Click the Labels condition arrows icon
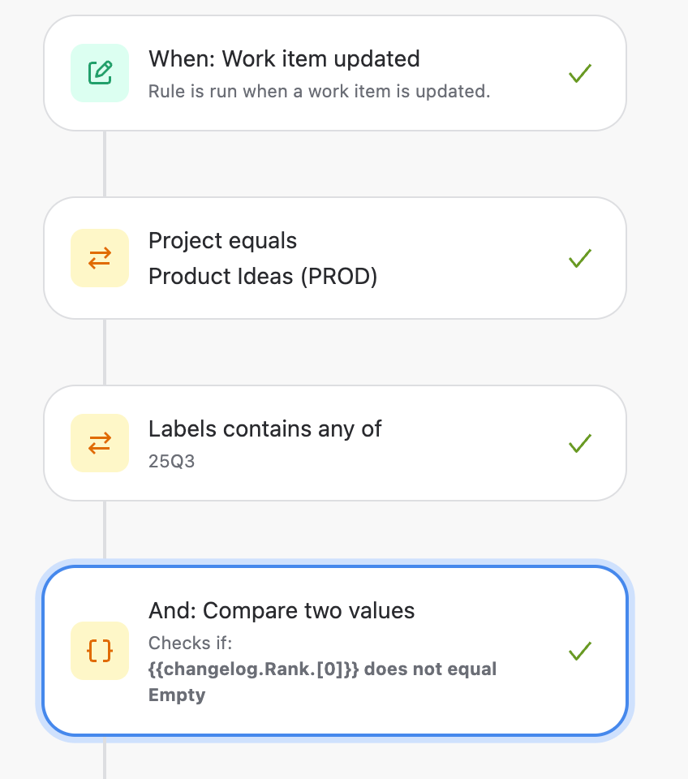Screen dimensions: 688x779 (x=100, y=443)
